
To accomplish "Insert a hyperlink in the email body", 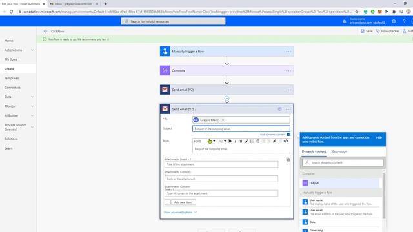I will coord(274,141).
